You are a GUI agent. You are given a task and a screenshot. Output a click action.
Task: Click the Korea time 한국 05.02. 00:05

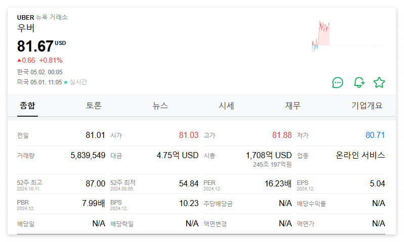coord(39,72)
